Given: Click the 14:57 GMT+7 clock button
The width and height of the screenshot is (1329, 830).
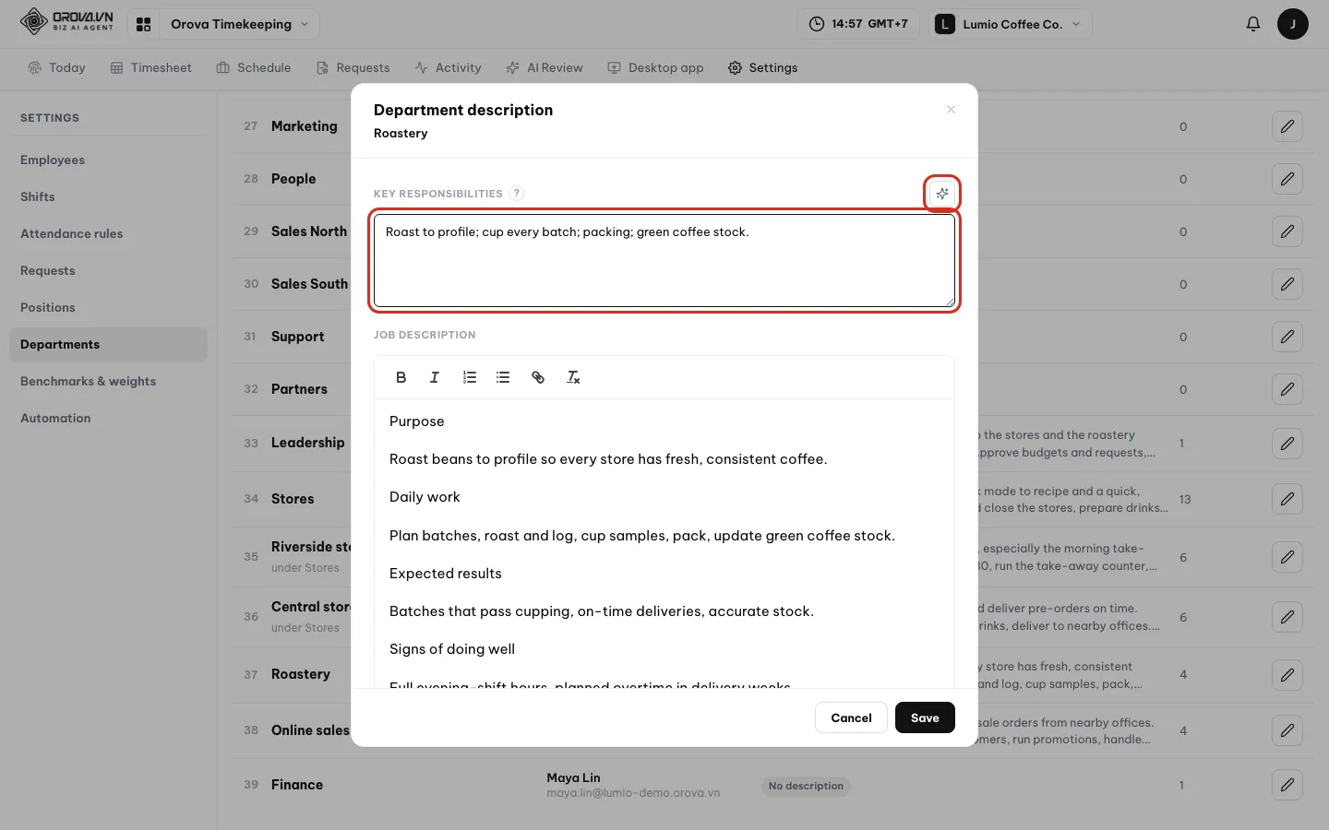Looking at the screenshot, I should click(858, 24).
